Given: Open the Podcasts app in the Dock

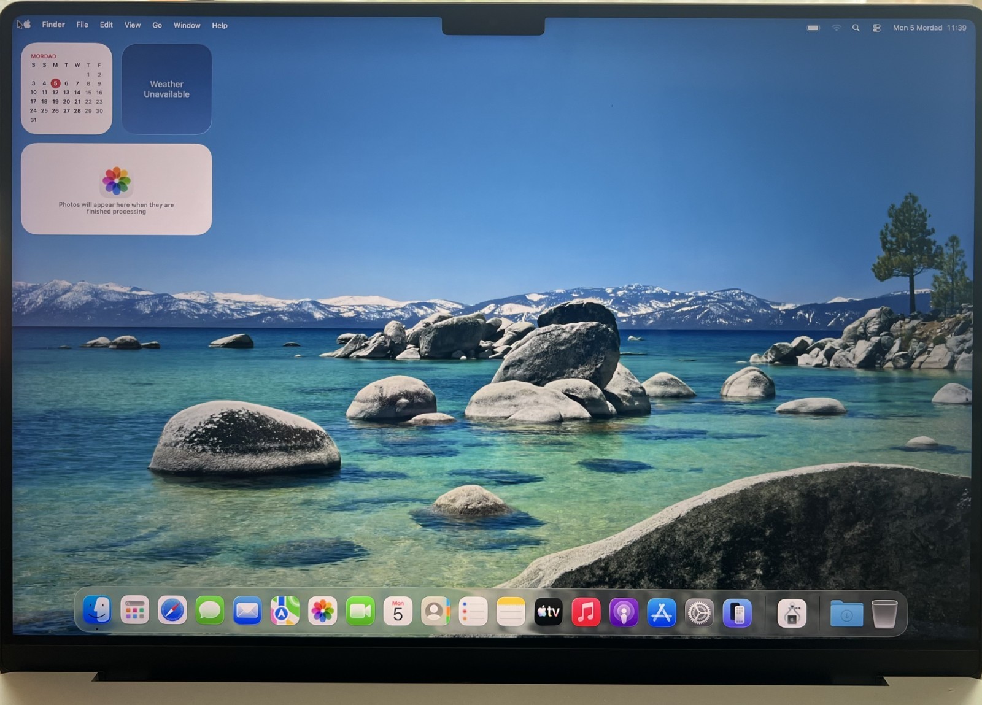Looking at the screenshot, I should click(x=624, y=612).
